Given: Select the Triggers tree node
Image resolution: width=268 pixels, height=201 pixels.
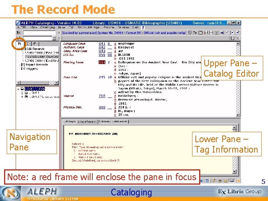Looking at the screenshot, I should 32,68.
